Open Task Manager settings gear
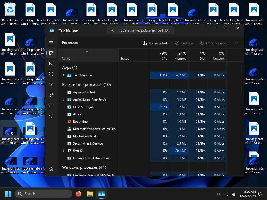 [51, 169]
